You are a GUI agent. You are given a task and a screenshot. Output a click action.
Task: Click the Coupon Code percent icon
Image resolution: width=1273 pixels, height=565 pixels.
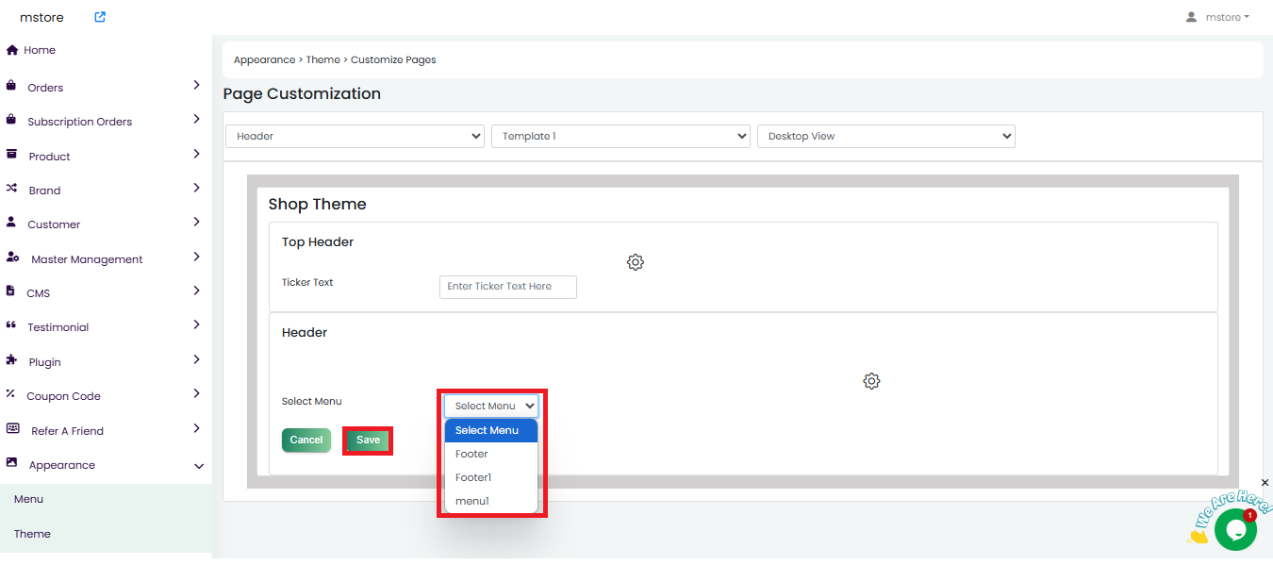11,394
